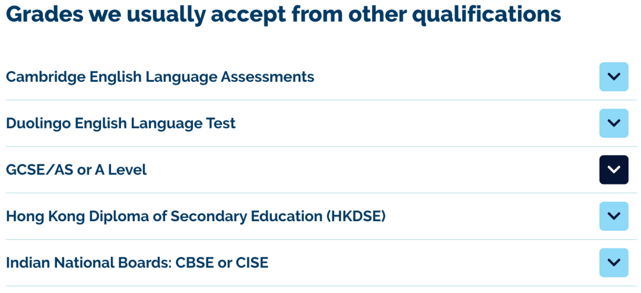Image resolution: width=641 pixels, height=293 pixels.
Task: Open the GCSE/AS or A Level title
Action: (76, 170)
